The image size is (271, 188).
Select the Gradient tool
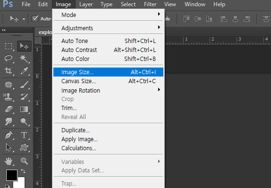(24, 109)
